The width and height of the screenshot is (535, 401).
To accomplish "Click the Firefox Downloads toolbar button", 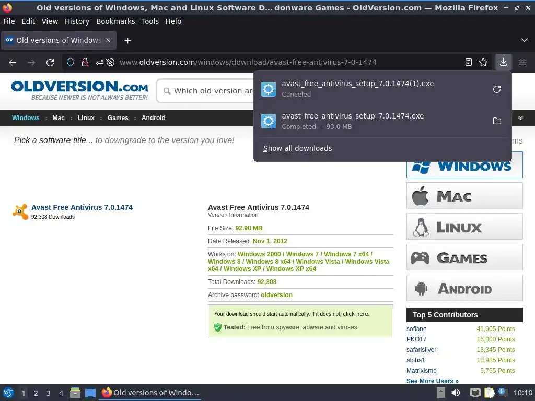I will [503, 62].
